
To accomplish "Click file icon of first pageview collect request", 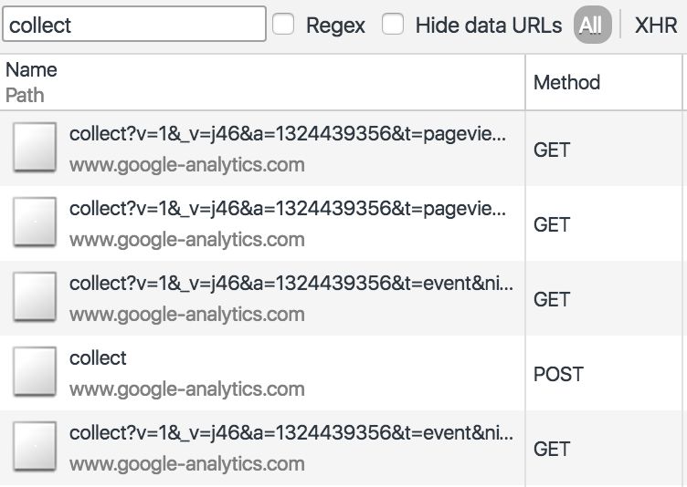I will (35, 147).
